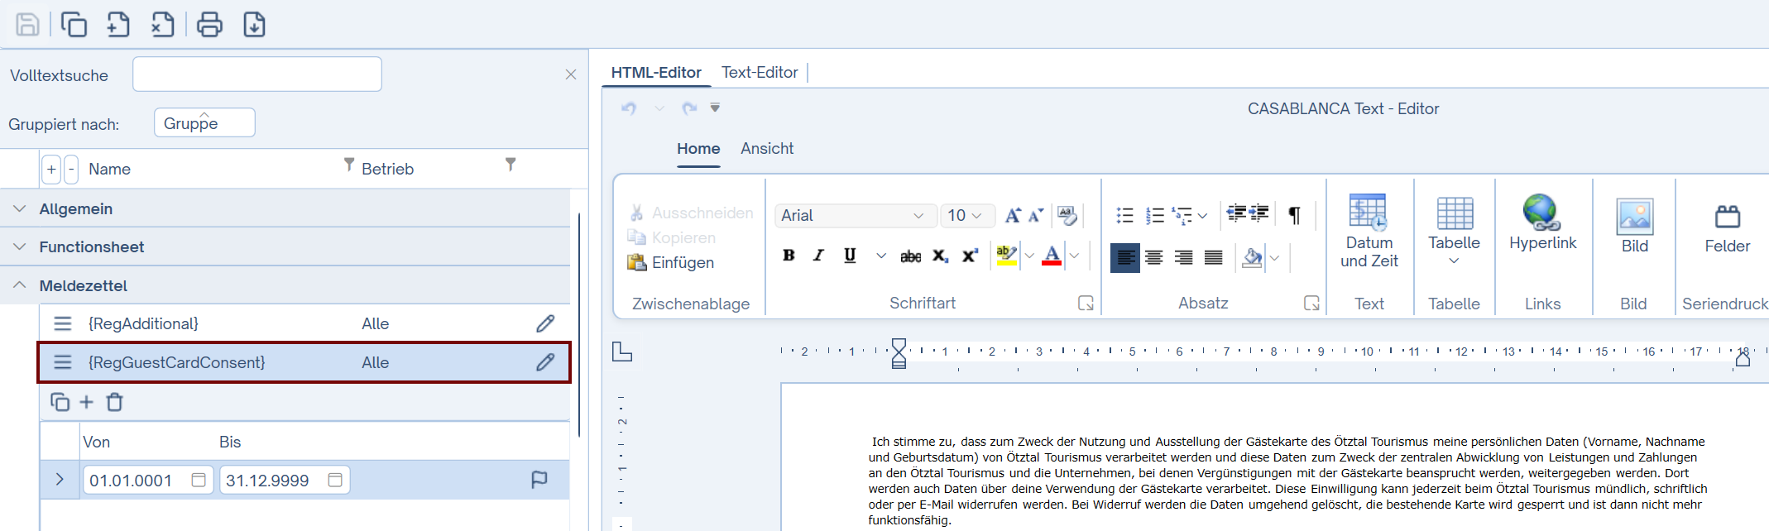
Task: Insert a bulleted list
Action: [1125, 216]
